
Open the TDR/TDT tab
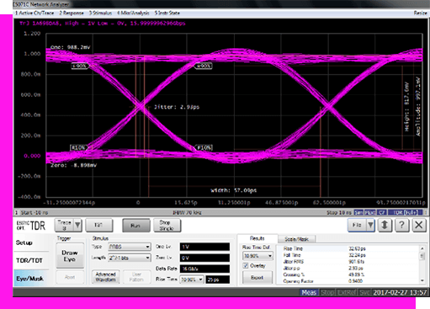29,260
